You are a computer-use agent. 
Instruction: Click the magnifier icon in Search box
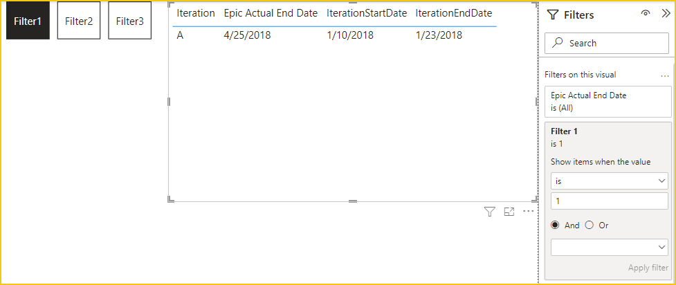coord(558,43)
